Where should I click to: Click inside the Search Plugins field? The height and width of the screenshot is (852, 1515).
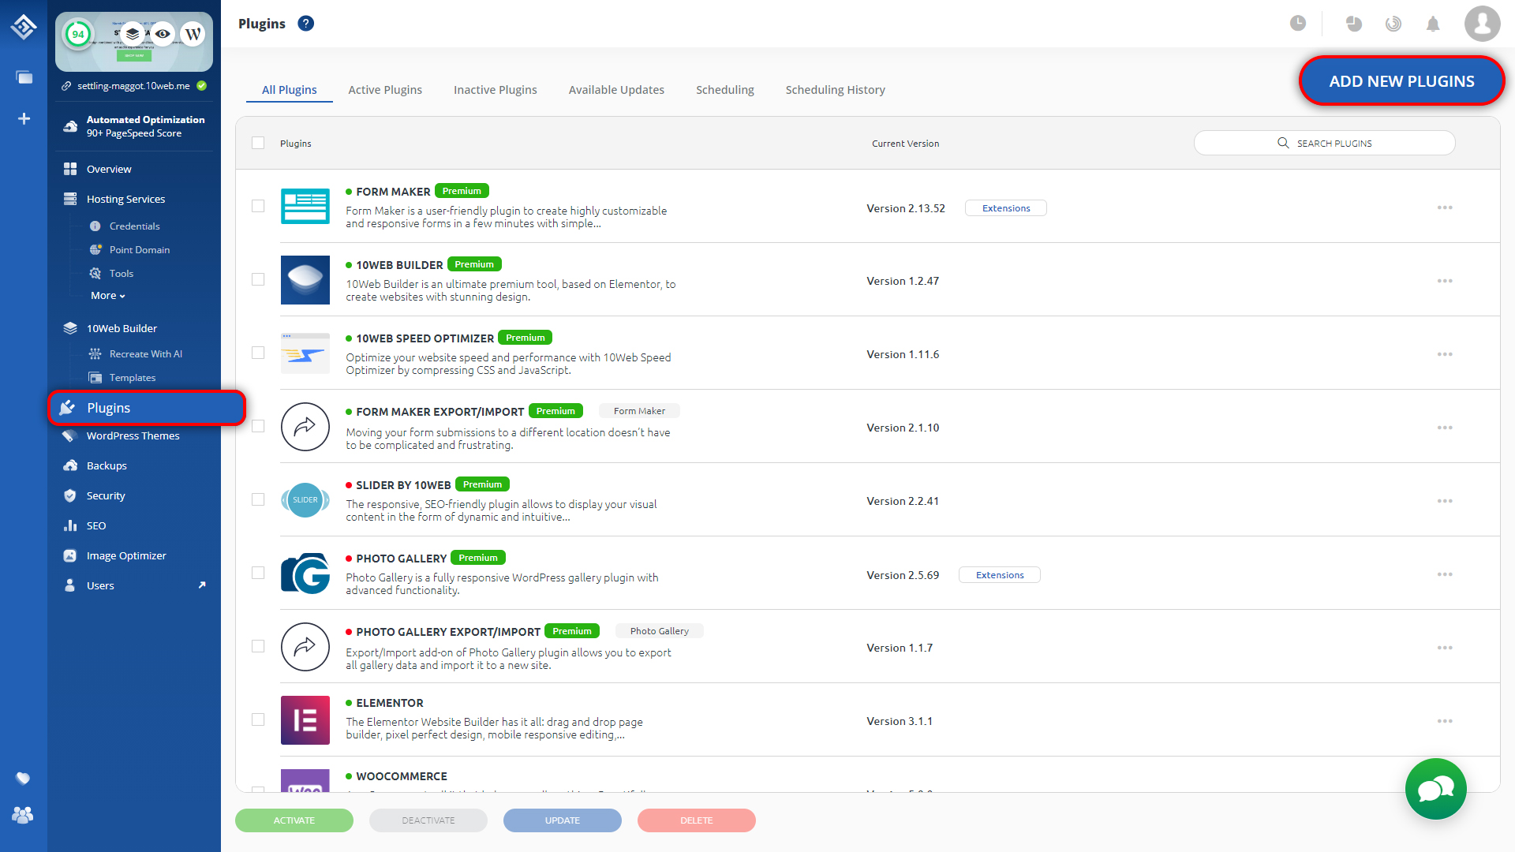[x=1324, y=143]
